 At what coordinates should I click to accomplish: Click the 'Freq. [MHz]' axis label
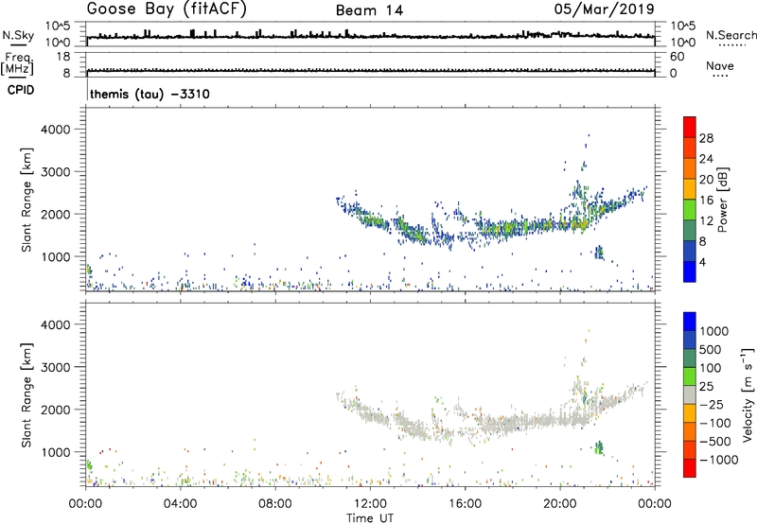[x=18, y=64]
